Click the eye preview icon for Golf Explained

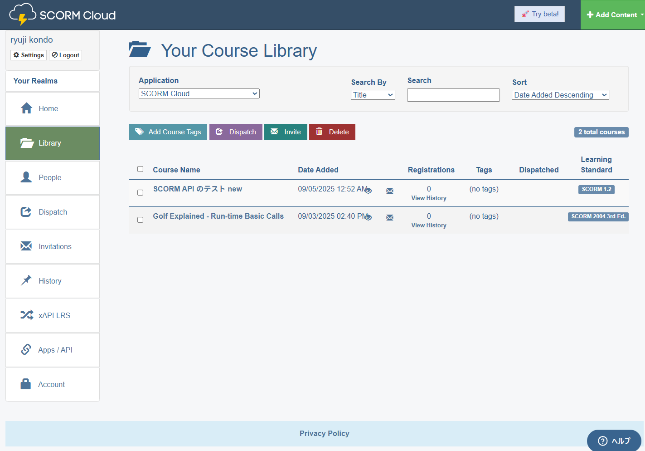369,218
